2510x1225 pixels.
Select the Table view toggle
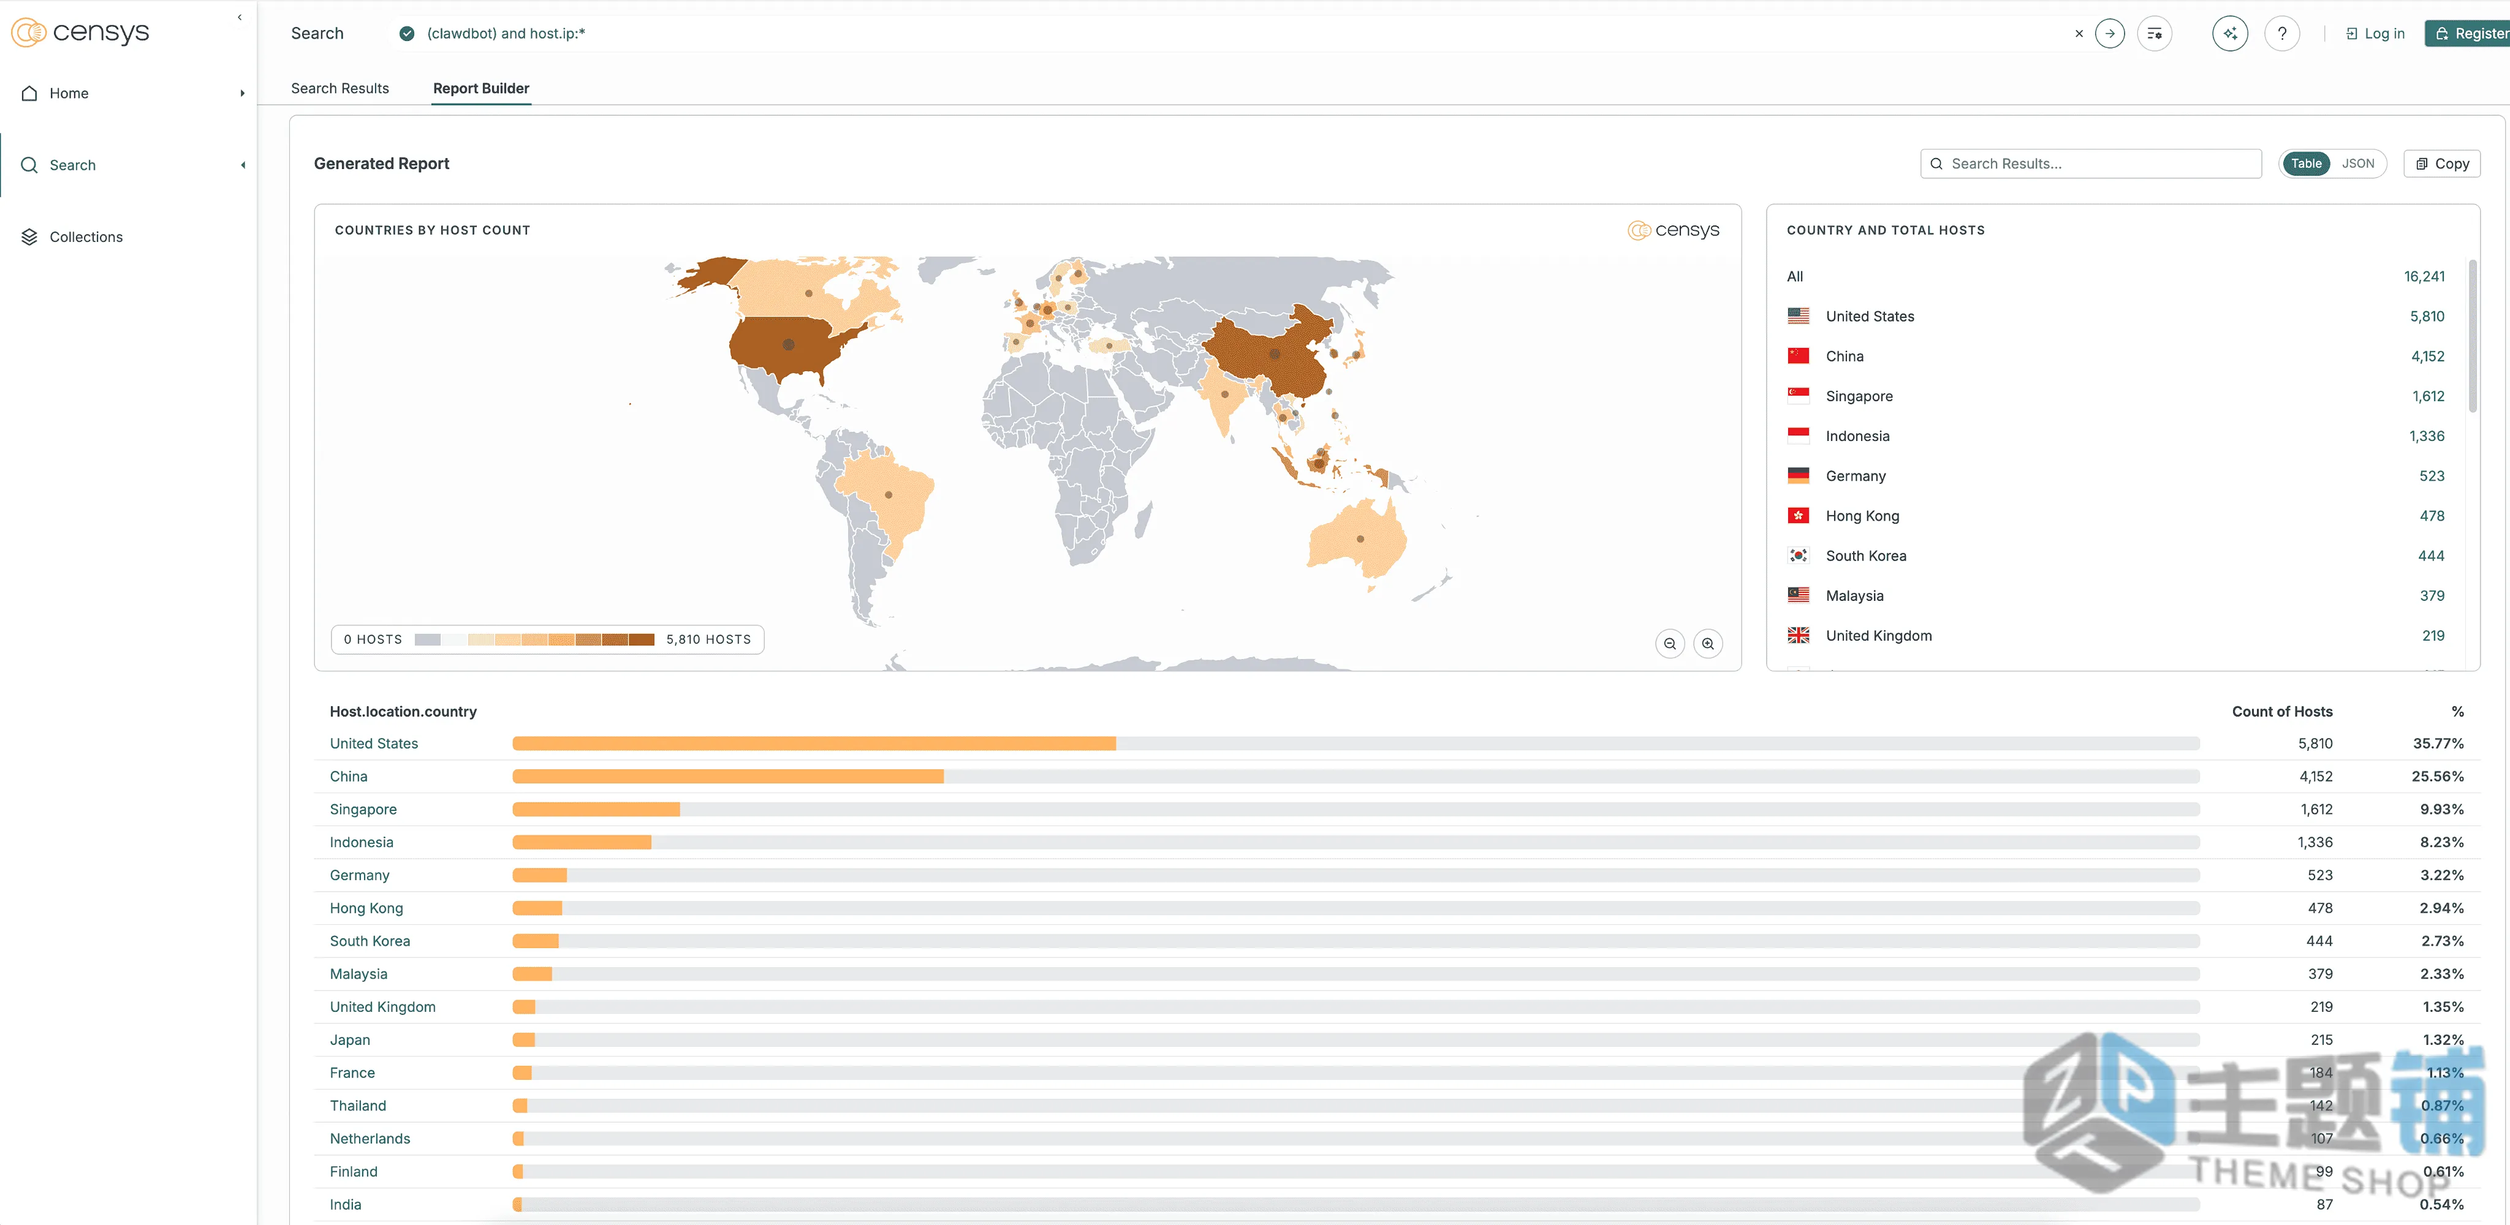pyautogui.click(x=2305, y=164)
